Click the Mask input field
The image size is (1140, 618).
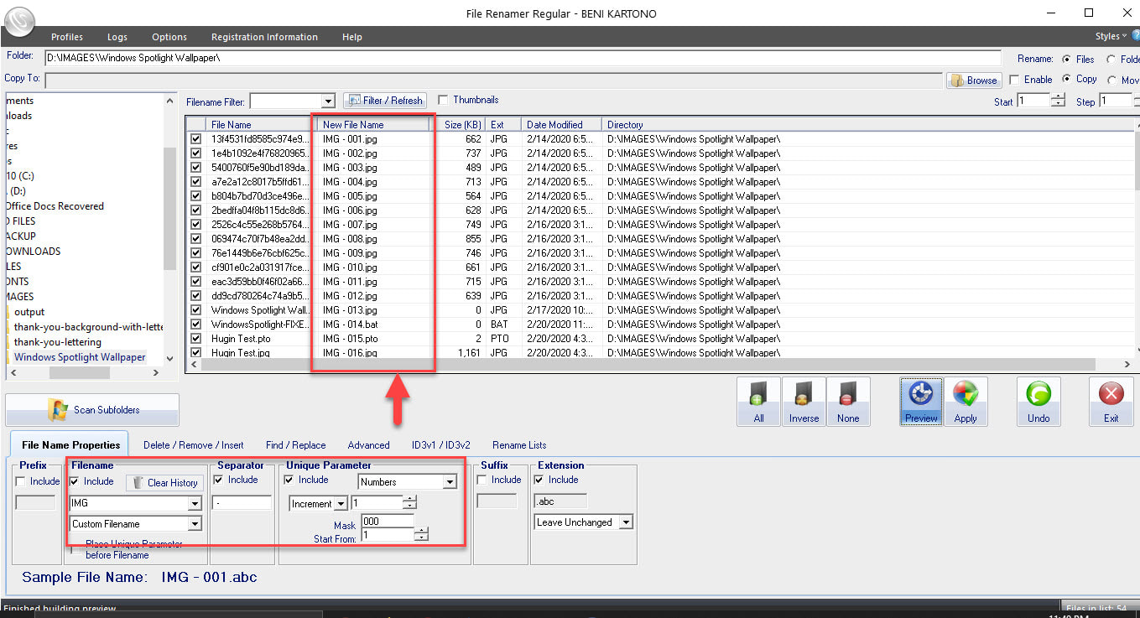[388, 521]
